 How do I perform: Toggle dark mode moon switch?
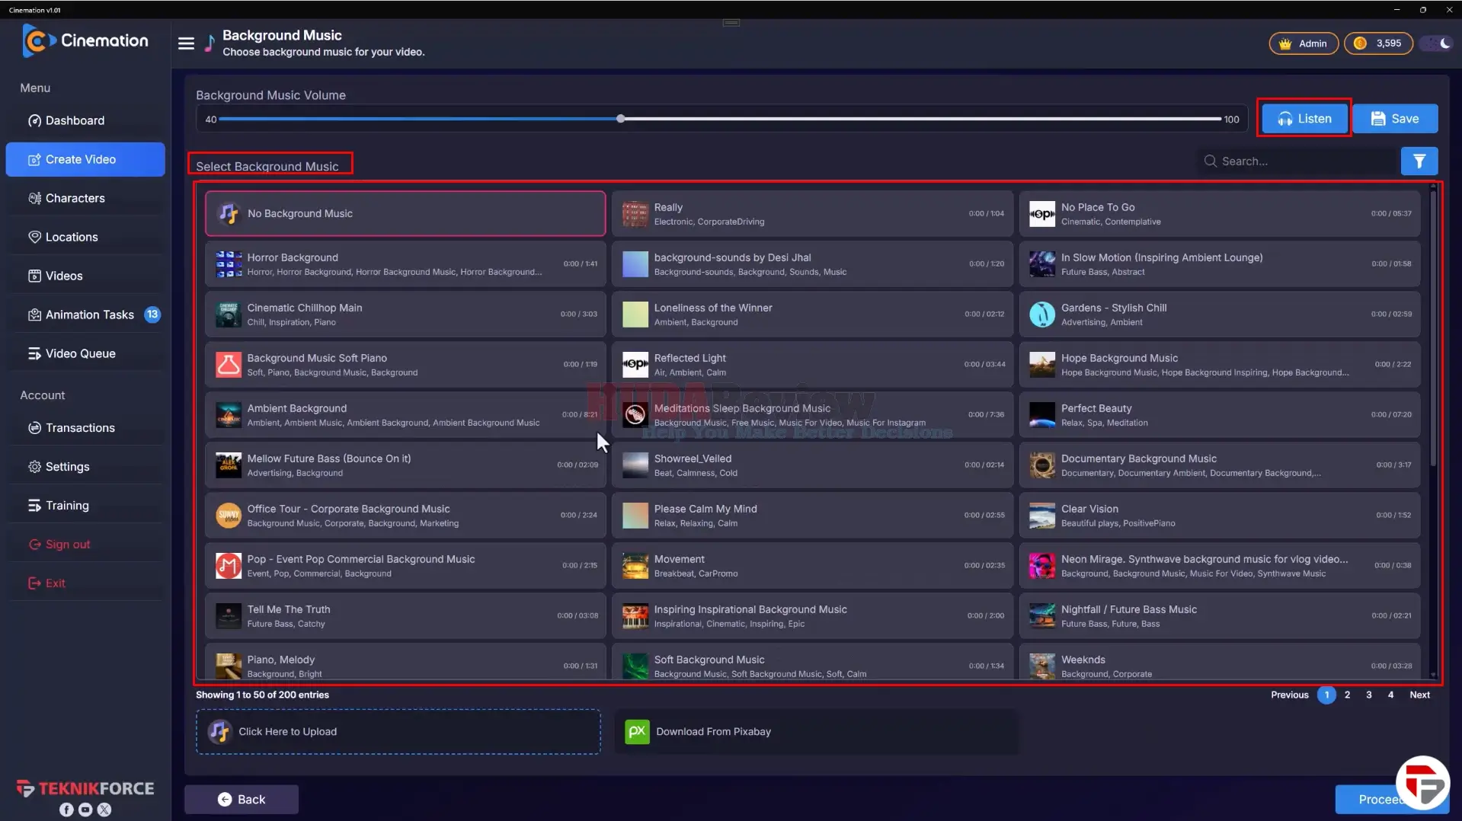click(1437, 43)
